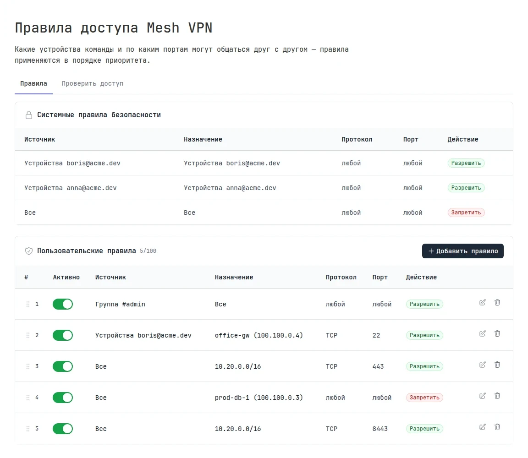Click Запретить badge in system rules
Screen dimensions: 528x458
pos(466,213)
